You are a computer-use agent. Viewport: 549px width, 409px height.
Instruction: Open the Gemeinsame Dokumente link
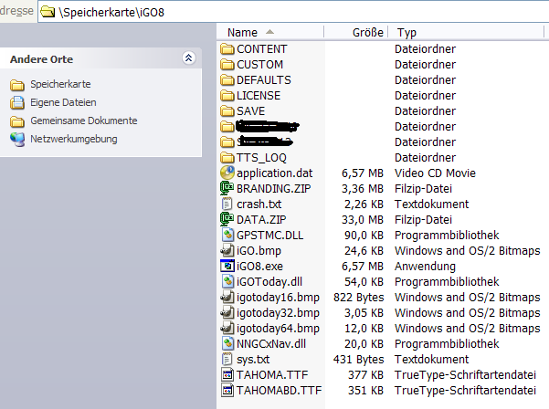84,121
